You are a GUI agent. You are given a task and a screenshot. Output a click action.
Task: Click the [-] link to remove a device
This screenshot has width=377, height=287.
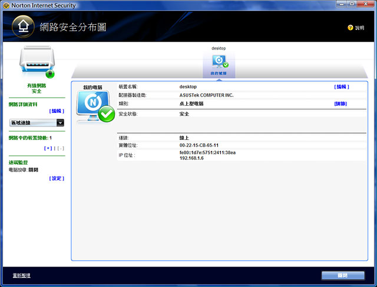[x=61, y=148]
